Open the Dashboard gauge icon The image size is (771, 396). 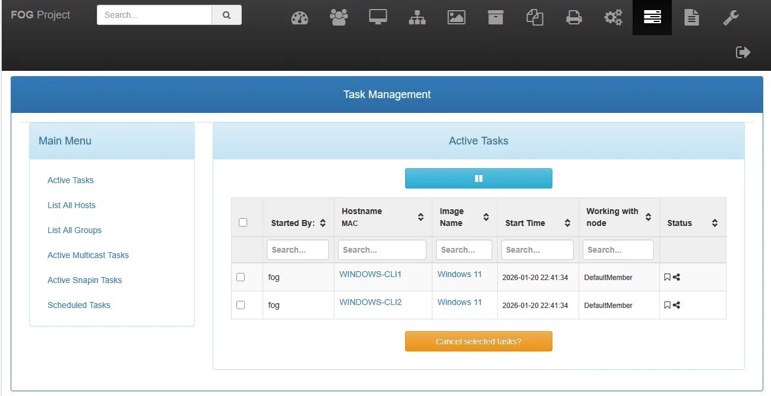pyautogui.click(x=299, y=18)
